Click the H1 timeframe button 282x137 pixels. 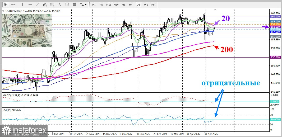coord(123,4)
